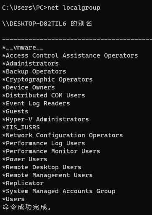The image size is (152, 215).
Task: Click Access Control Assistance Operators line
Action: pos(70,55)
